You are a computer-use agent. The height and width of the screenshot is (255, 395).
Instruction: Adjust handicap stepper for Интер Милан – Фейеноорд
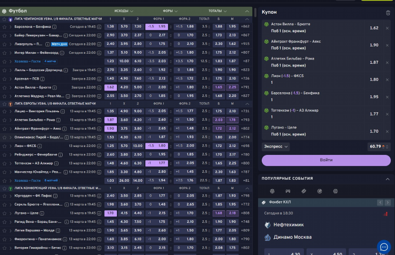pyautogui.click(x=171, y=53)
